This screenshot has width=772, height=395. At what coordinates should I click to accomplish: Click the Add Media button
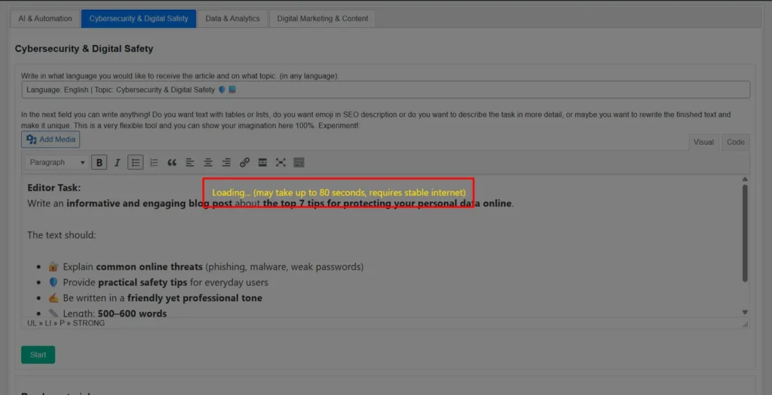[51, 139]
